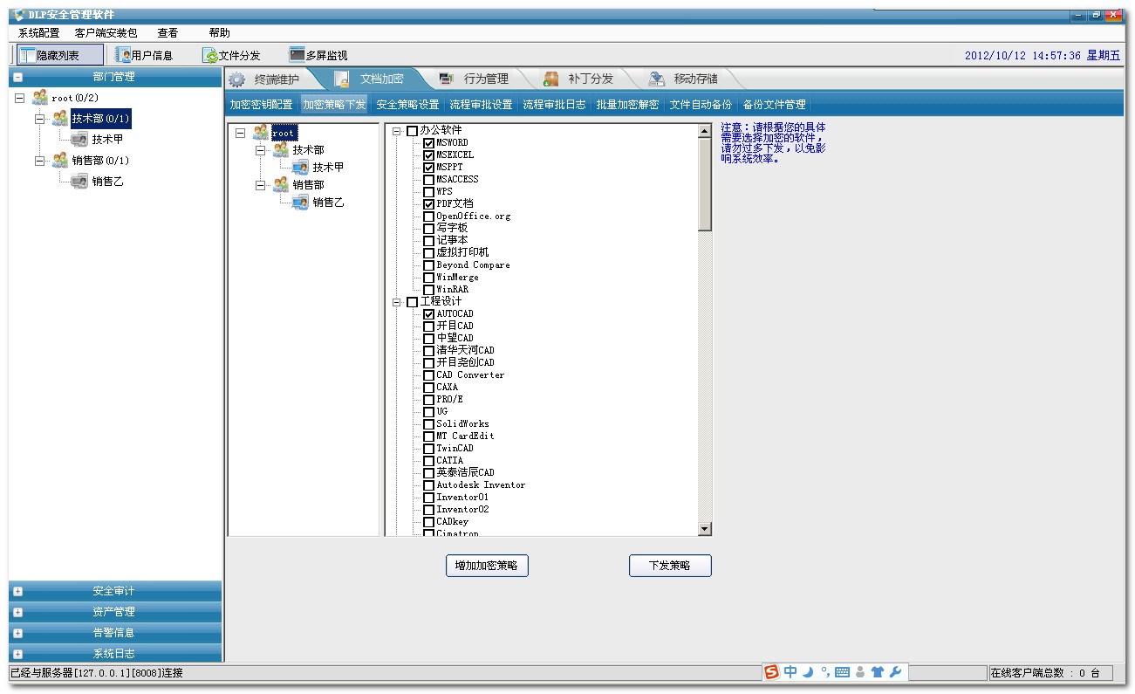Uncheck the AUTOCAD checkbox

tap(428, 313)
